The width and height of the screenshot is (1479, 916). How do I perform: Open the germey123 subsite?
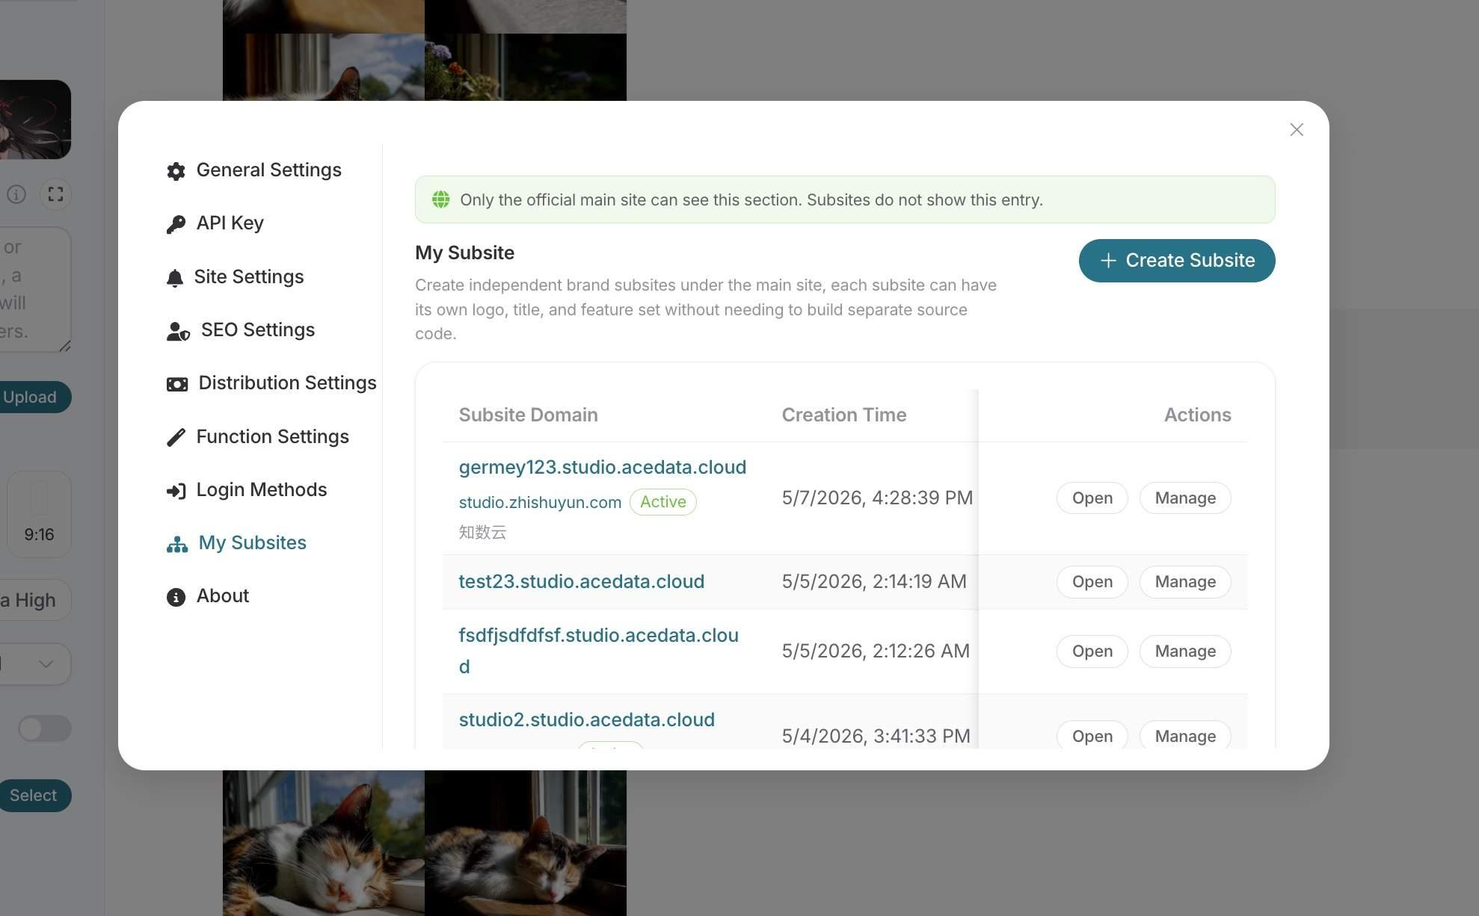click(x=1092, y=498)
